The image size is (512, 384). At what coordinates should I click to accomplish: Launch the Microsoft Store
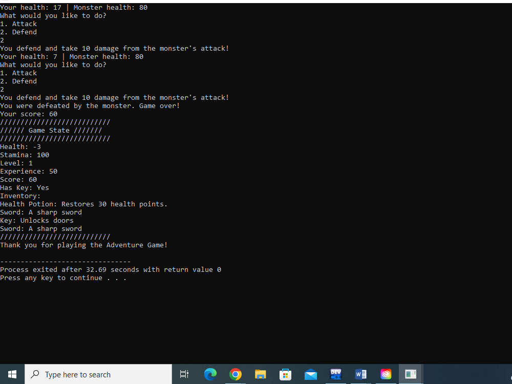286,374
